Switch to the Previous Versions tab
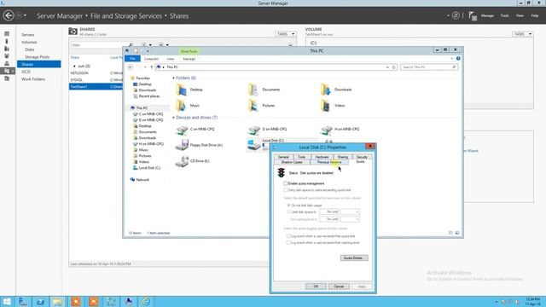546x307 pixels. pyautogui.click(x=329, y=162)
